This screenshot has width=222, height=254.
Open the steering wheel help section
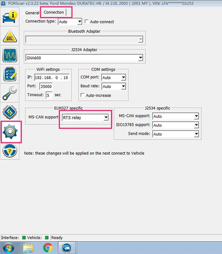pos(10,151)
